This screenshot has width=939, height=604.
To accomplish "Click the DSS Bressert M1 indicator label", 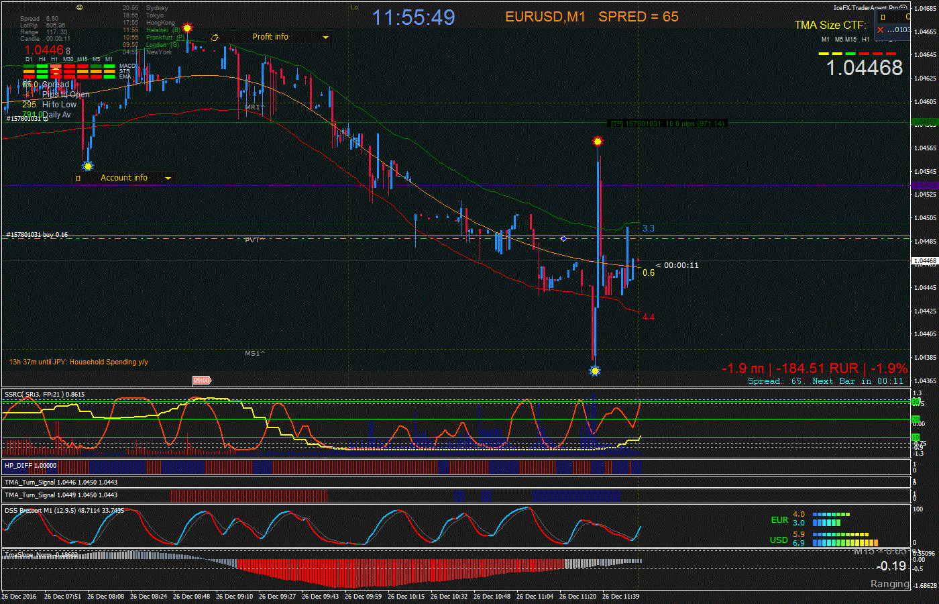I will click(64, 510).
